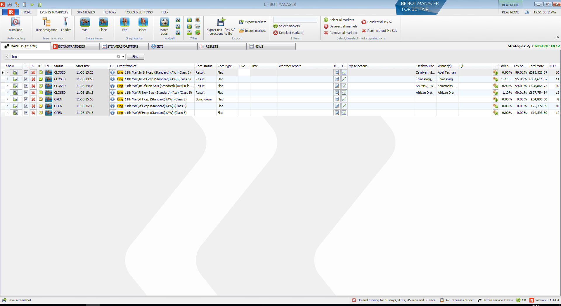Open API requests report
The image size is (561, 306).
click(x=457, y=300)
